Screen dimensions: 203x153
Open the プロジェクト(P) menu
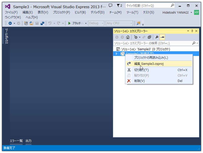click(61, 12)
